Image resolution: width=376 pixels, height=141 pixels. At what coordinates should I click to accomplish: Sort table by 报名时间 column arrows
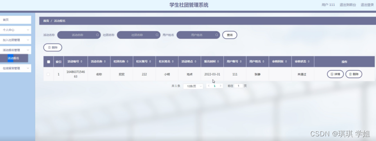coord(218,62)
